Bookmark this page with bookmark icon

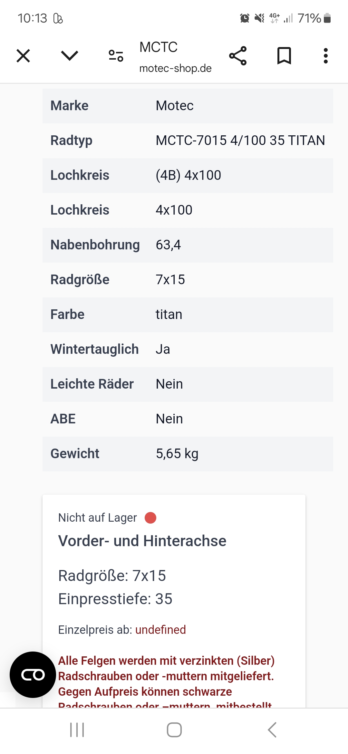coord(284,56)
